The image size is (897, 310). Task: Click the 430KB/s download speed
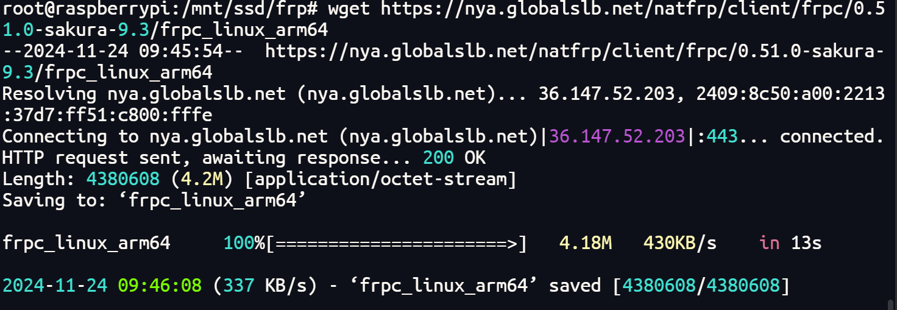[x=680, y=243]
